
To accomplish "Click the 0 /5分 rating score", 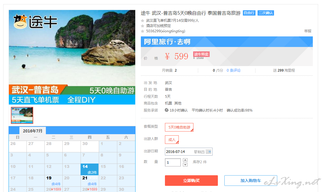I will [218, 70].
